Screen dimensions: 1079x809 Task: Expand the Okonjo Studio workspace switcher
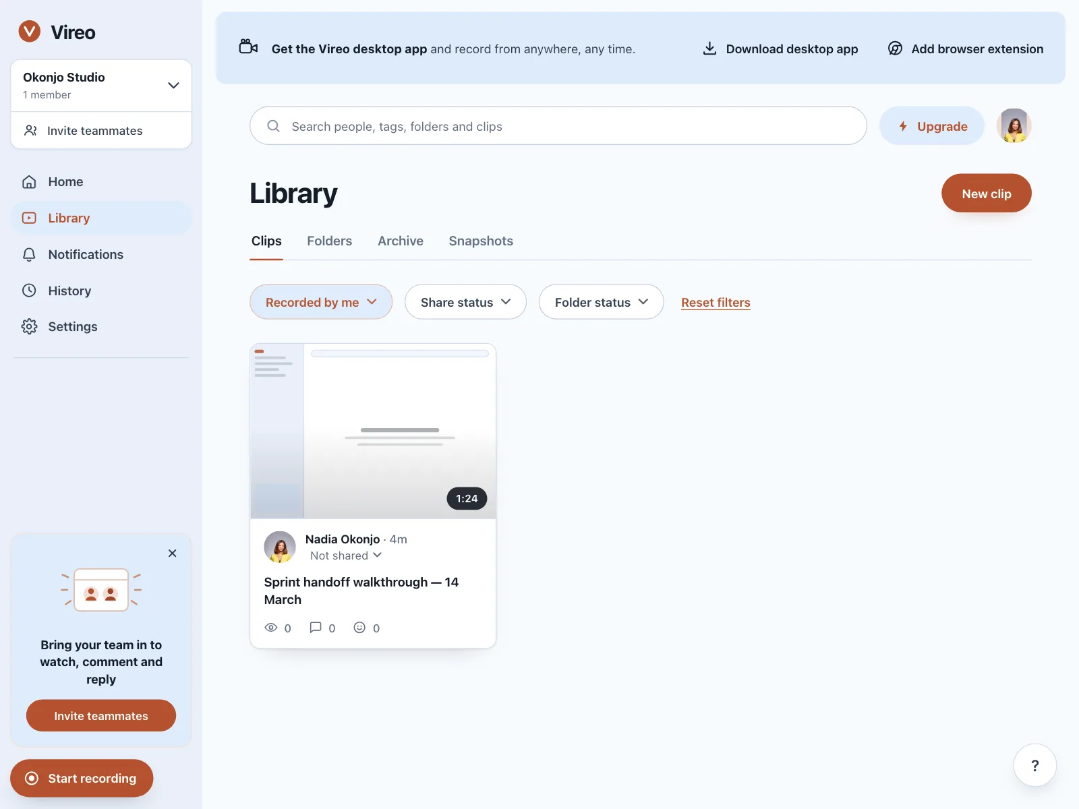coord(101,86)
